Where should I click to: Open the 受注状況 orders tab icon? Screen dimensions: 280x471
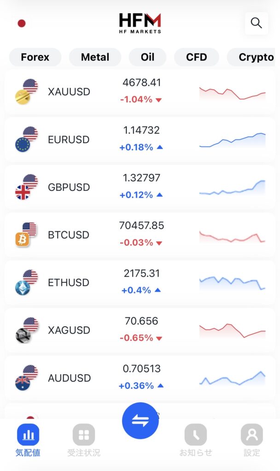(x=84, y=435)
